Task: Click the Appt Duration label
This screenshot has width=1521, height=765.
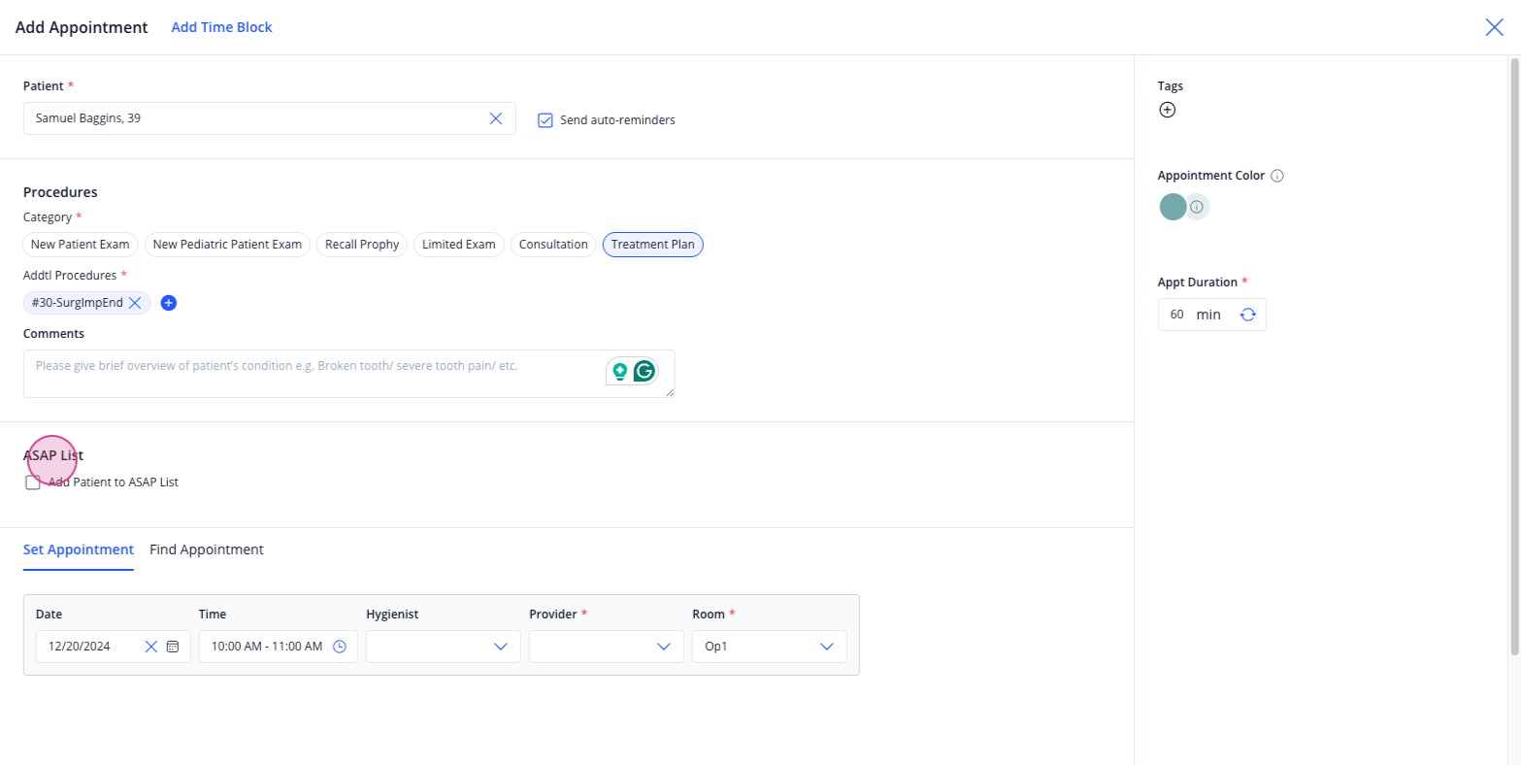Action: pos(1198,283)
